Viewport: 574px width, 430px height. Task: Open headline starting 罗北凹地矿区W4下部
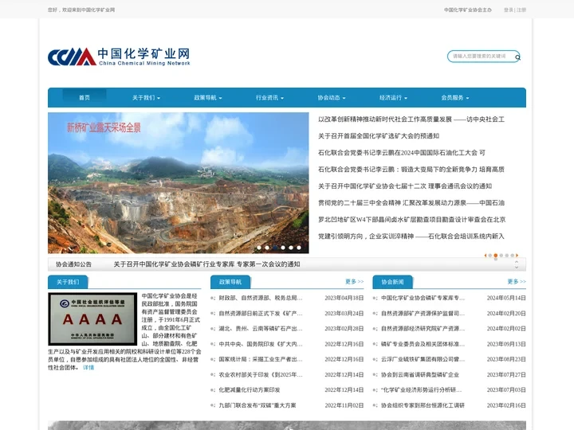pyautogui.click(x=412, y=220)
